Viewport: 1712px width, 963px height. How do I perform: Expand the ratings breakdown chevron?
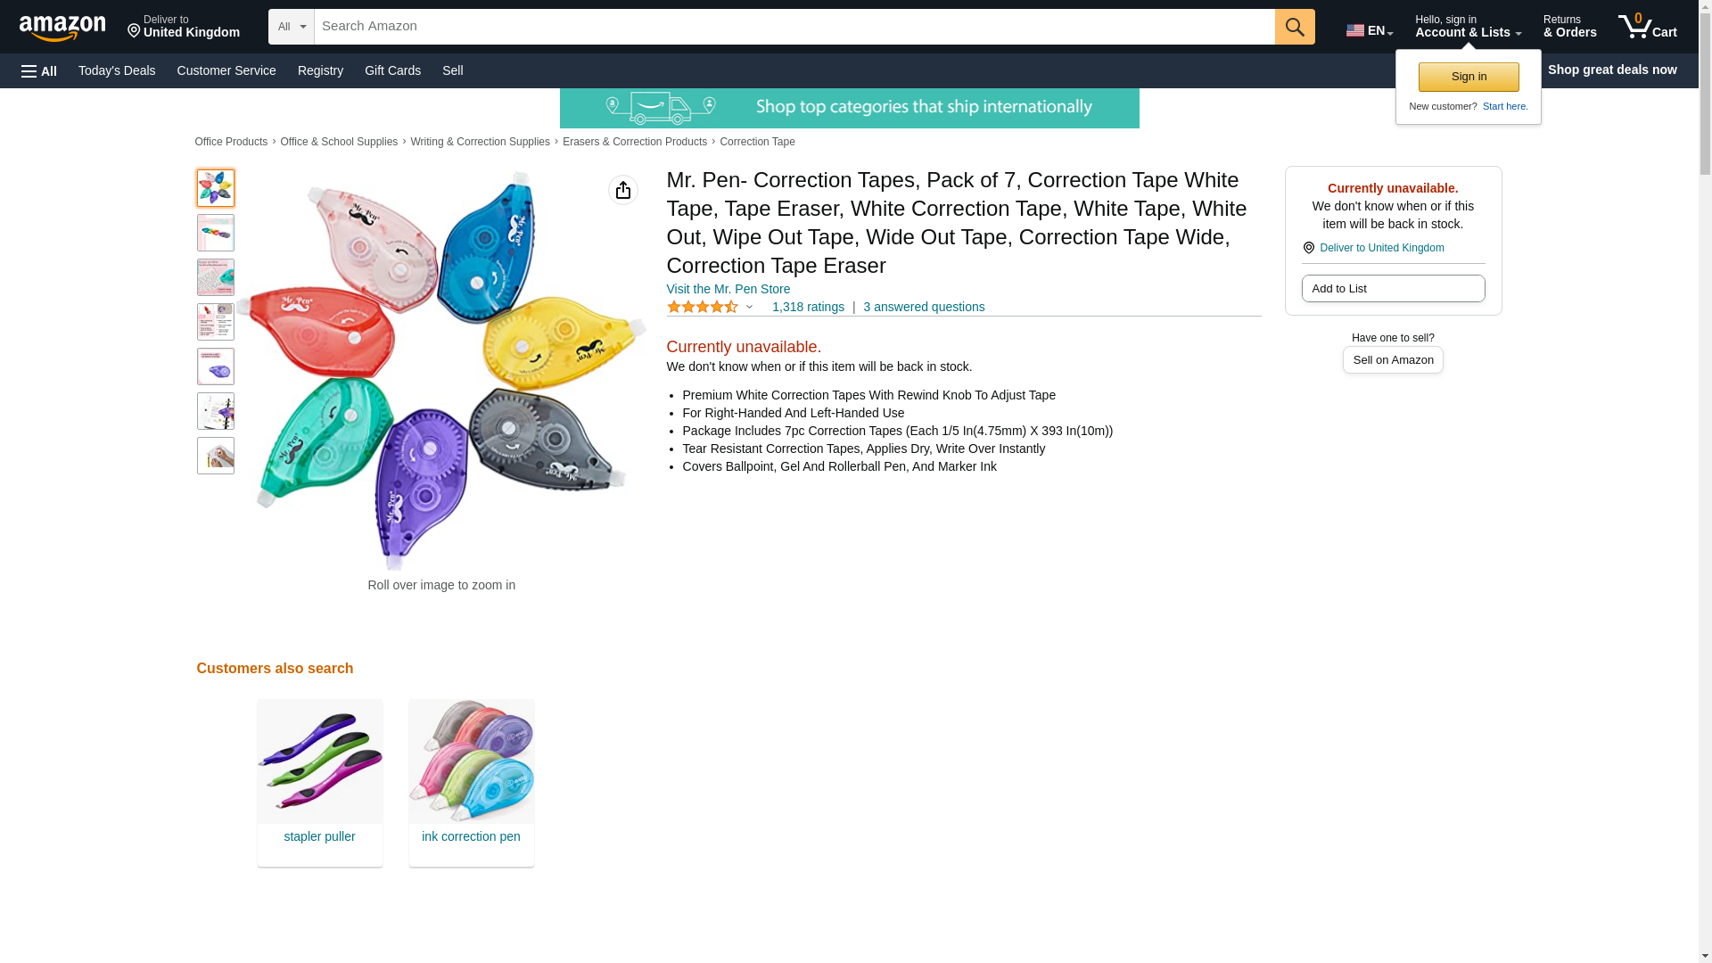point(749,308)
